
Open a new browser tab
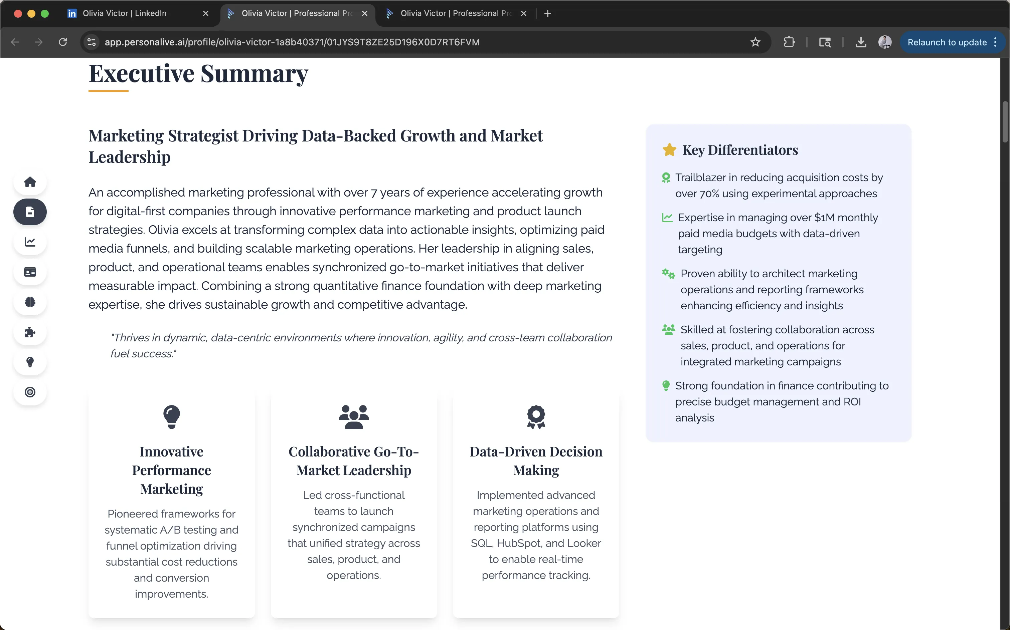click(547, 13)
